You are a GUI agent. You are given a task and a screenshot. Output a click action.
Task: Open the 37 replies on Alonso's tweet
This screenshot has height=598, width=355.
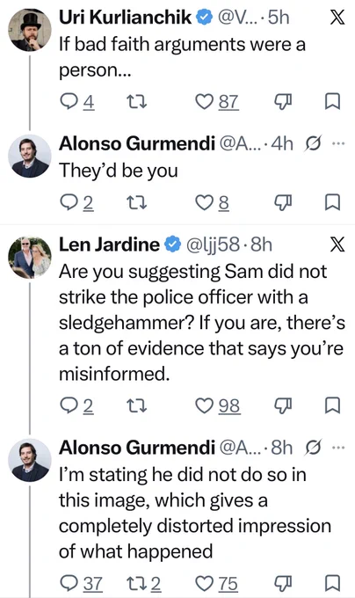(x=82, y=583)
